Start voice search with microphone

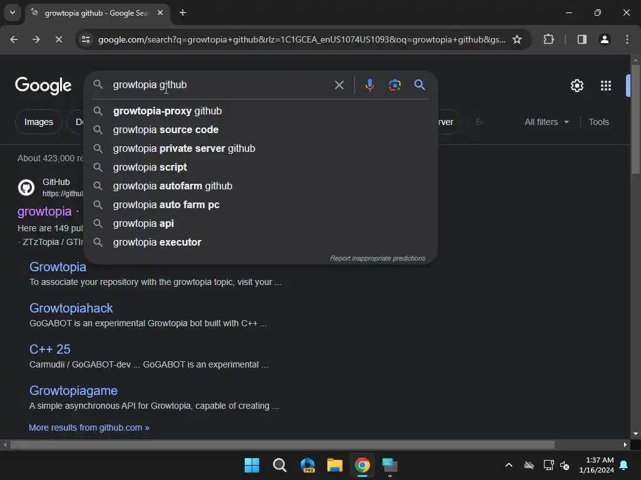point(369,85)
